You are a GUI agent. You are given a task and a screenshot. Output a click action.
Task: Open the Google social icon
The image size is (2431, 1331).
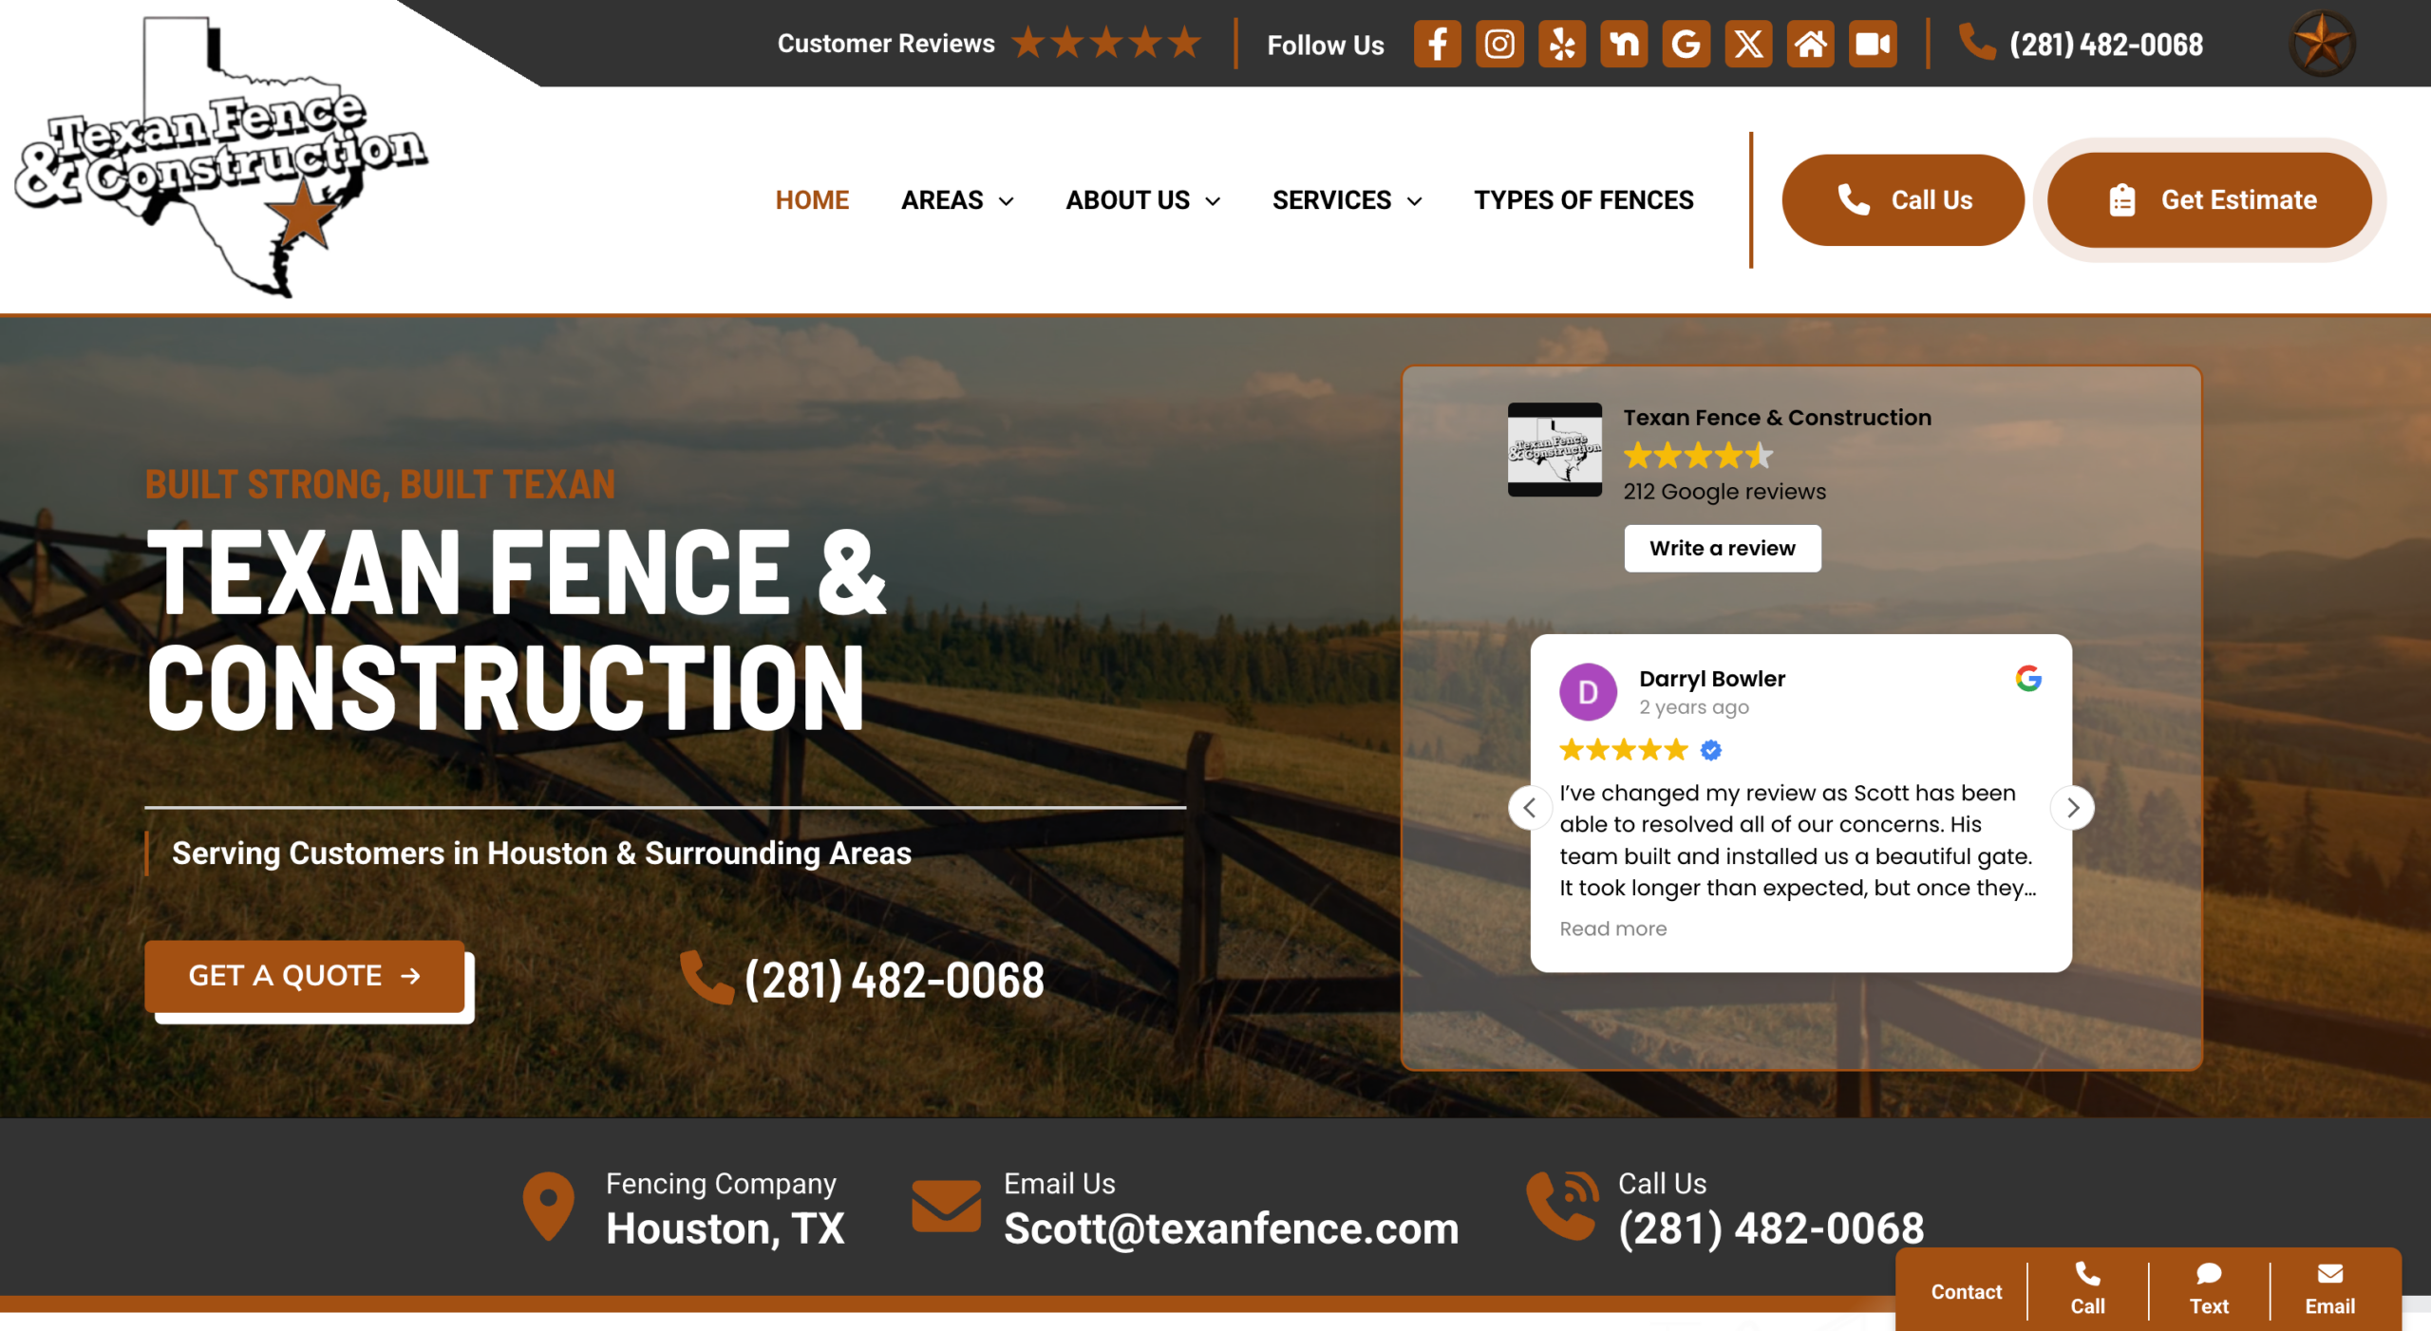1686,44
